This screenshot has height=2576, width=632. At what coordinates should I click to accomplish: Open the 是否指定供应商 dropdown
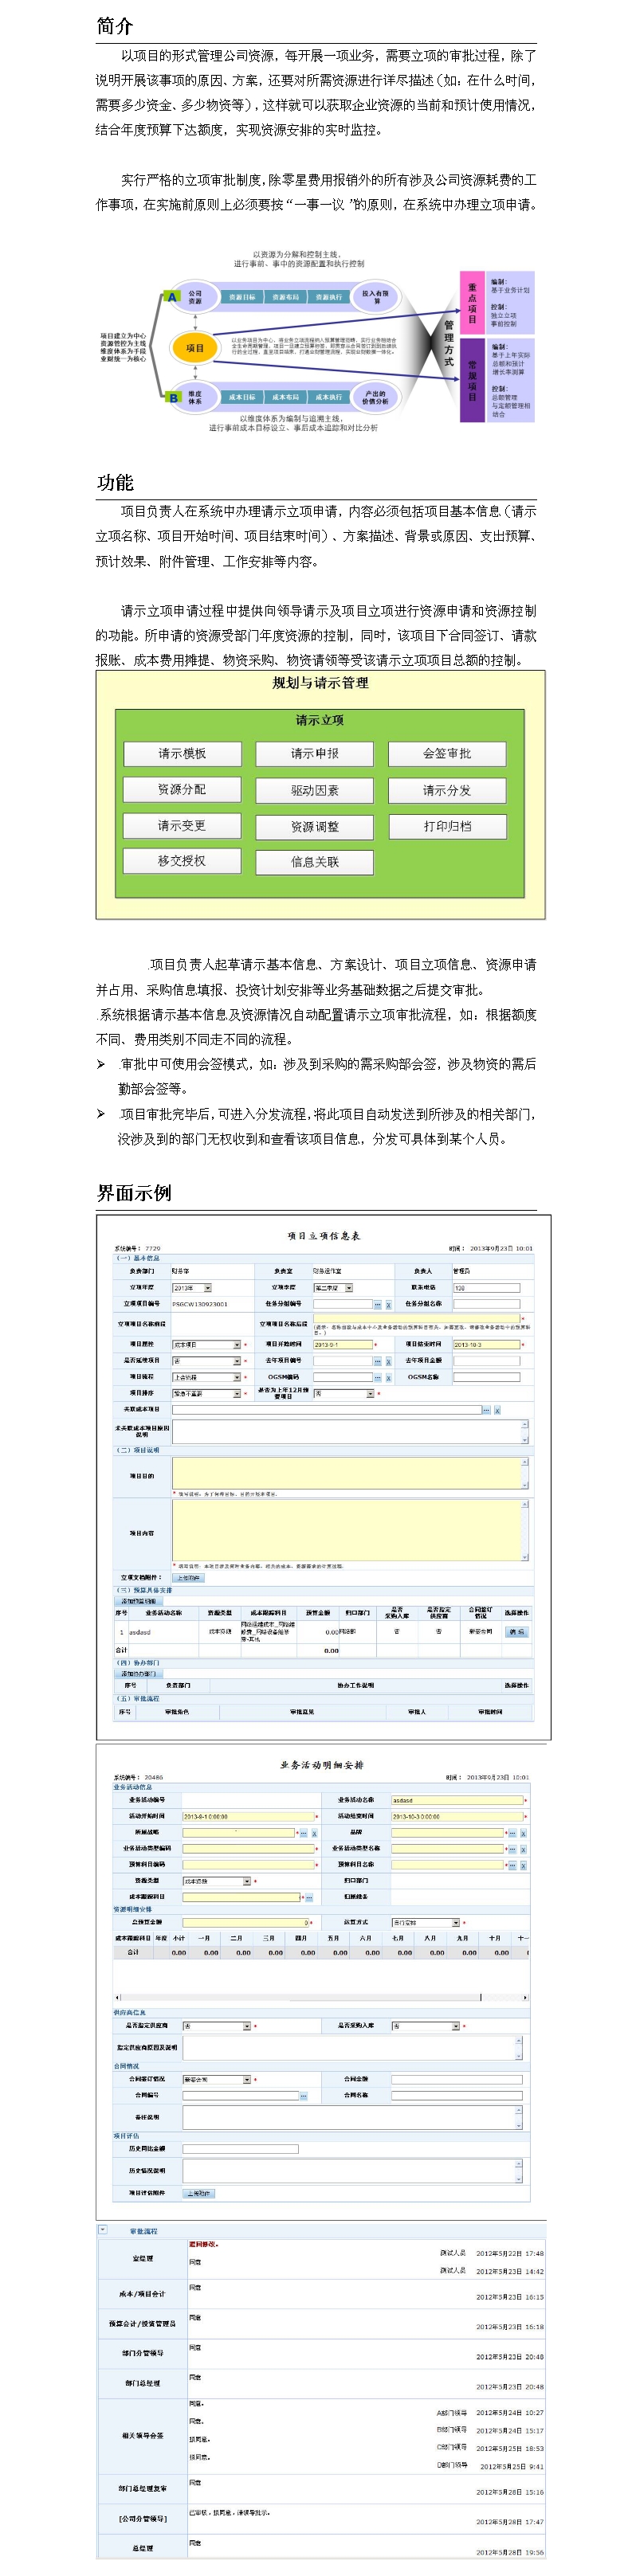216,2026
